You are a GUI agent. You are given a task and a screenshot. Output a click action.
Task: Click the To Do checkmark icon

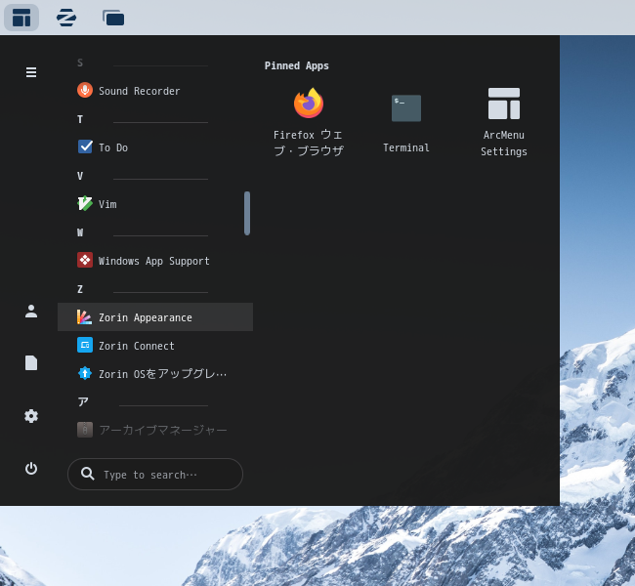click(x=85, y=146)
